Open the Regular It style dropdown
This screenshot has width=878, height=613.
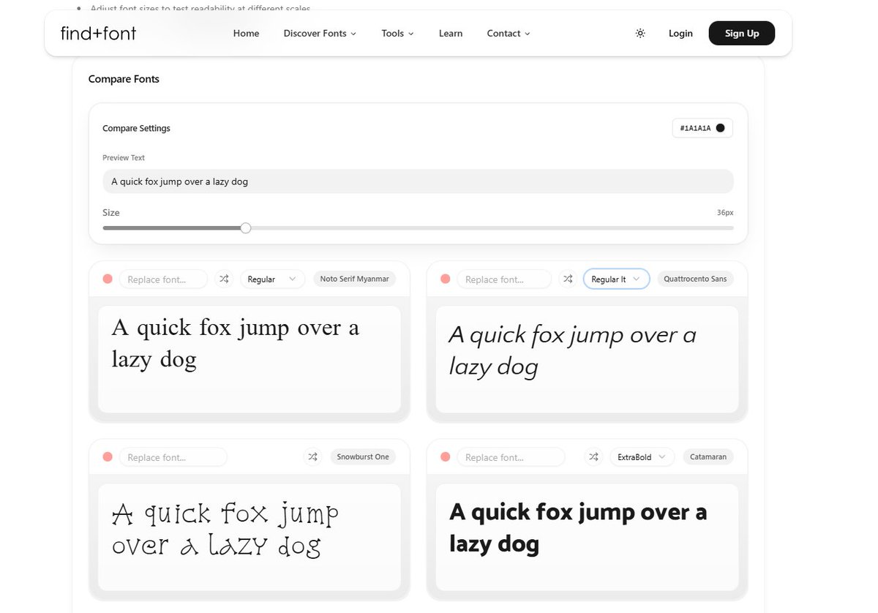(x=616, y=279)
